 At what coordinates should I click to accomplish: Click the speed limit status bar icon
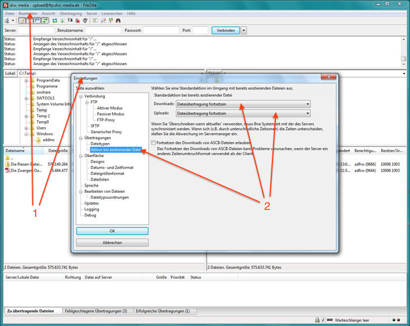click(323, 320)
